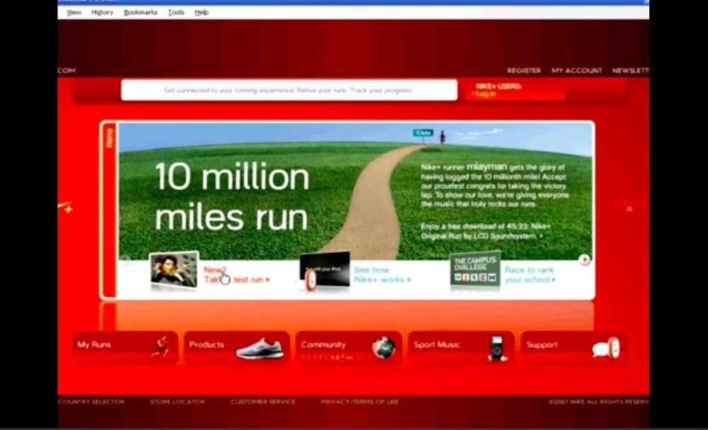Click the globe icon in Community
The width and height of the screenshot is (708, 430).
coord(383,346)
